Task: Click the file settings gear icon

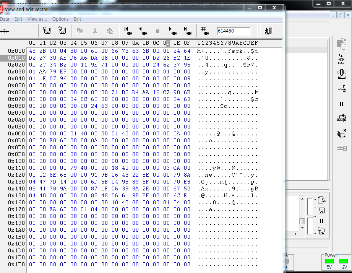Action: coord(322,200)
